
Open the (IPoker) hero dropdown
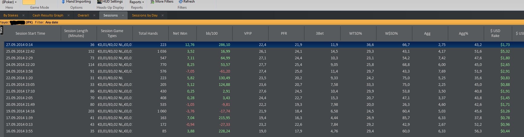coord(9,2)
